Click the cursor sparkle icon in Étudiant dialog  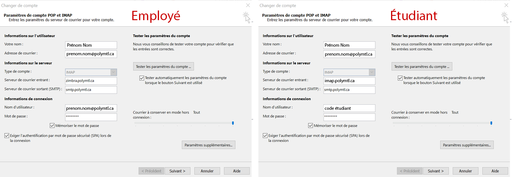click(x=505, y=17)
